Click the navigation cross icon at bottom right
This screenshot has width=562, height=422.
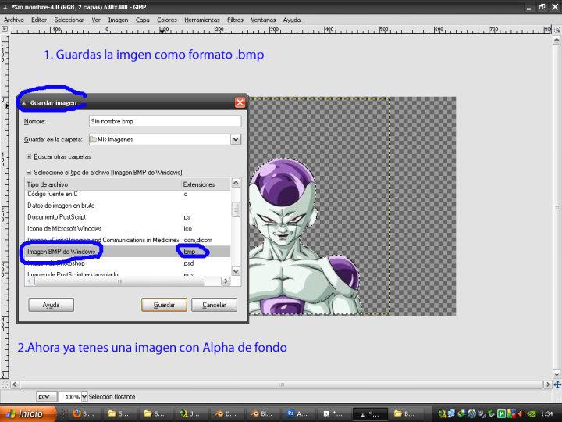click(557, 384)
